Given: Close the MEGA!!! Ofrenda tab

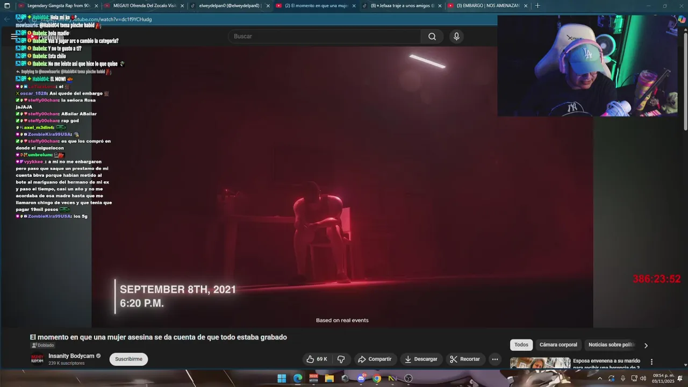Looking at the screenshot, I should [x=182, y=6].
